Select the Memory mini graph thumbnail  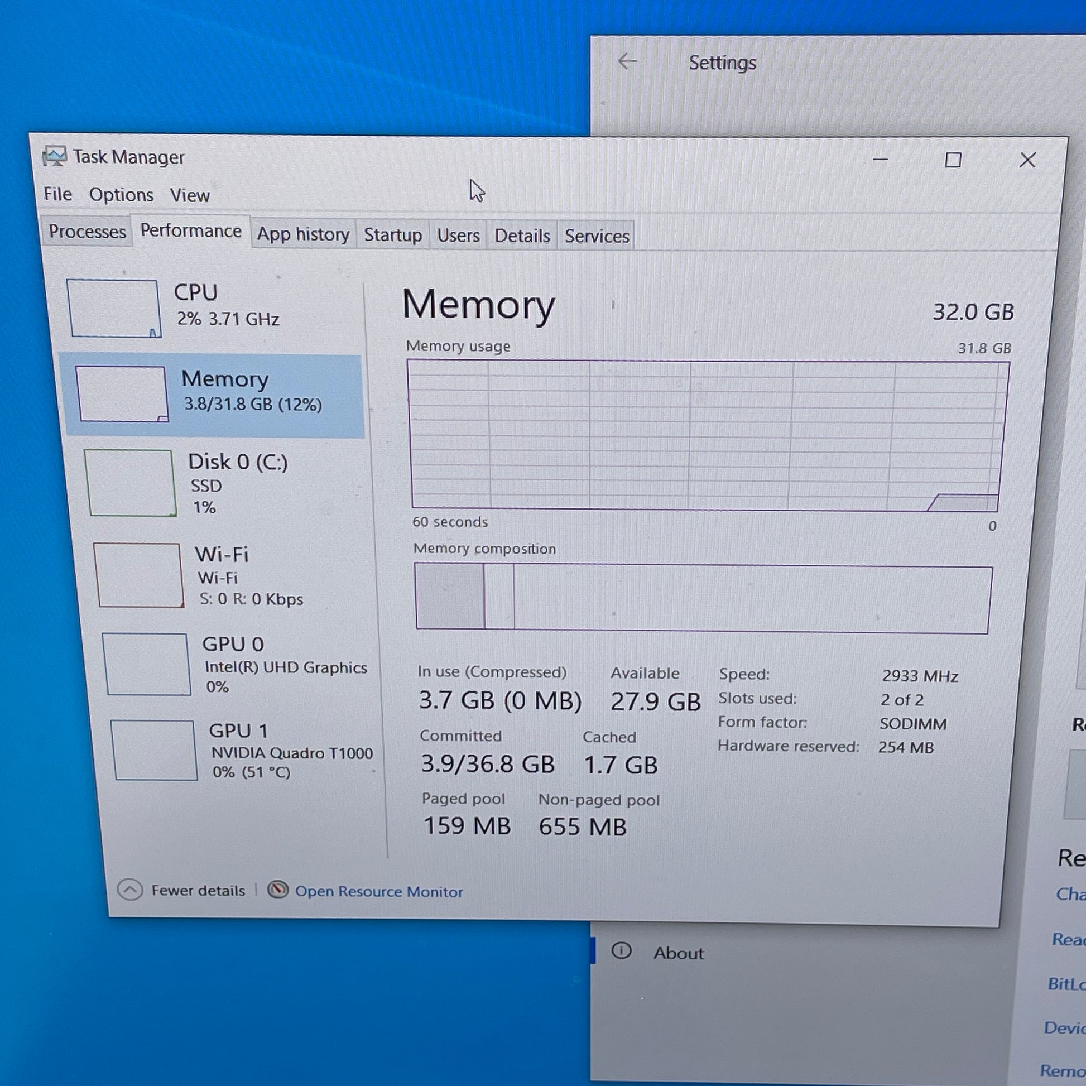pyautogui.click(x=122, y=393)
